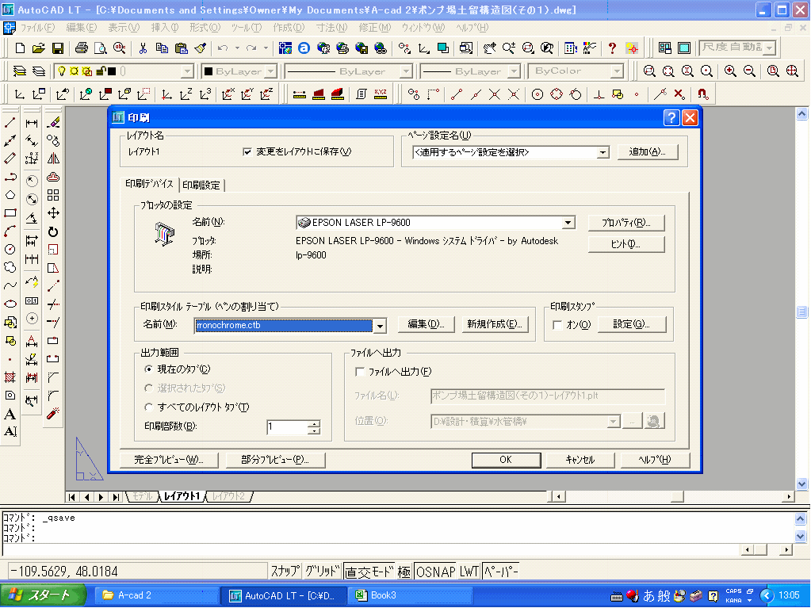811x608 pixels.
Task: Click the Layer Manager icon
Action: coord(20,71)
